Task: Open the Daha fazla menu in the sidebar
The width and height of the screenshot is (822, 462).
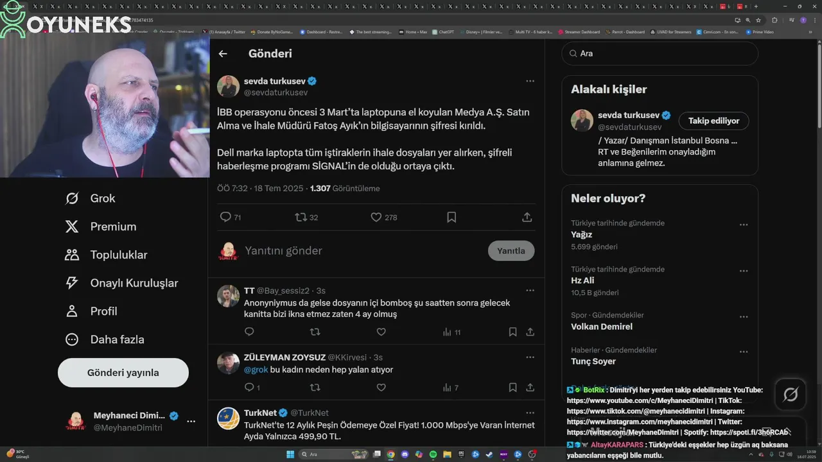Action: pos(105,339)
